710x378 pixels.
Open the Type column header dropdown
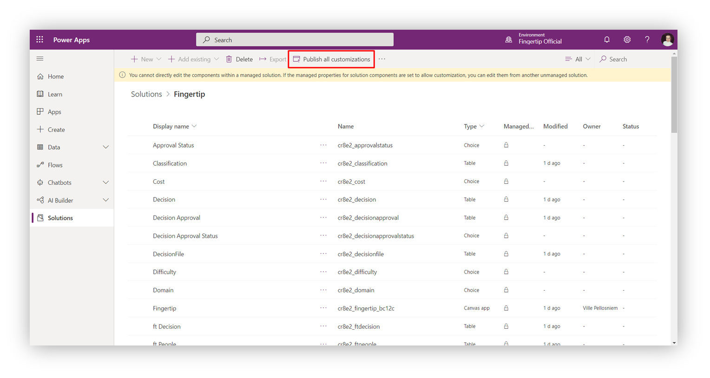[x=474, y=126]
